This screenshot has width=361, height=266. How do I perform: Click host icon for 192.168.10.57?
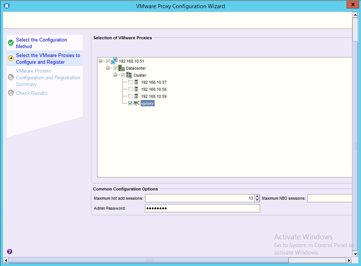[136, 82]
